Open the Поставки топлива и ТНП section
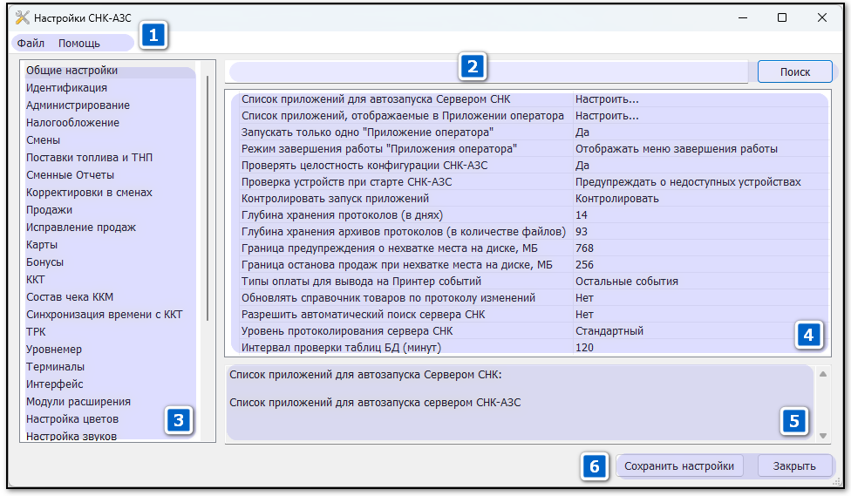The image size is (851, 496). [x=90, y=158]
